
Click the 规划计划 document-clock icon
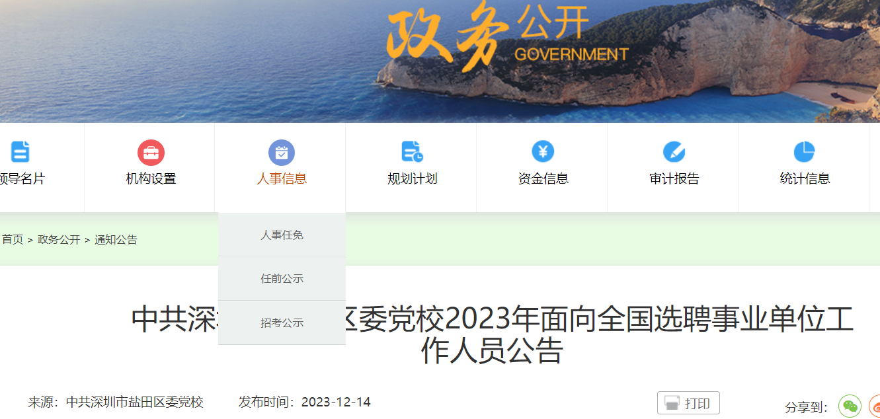point(413,152)
